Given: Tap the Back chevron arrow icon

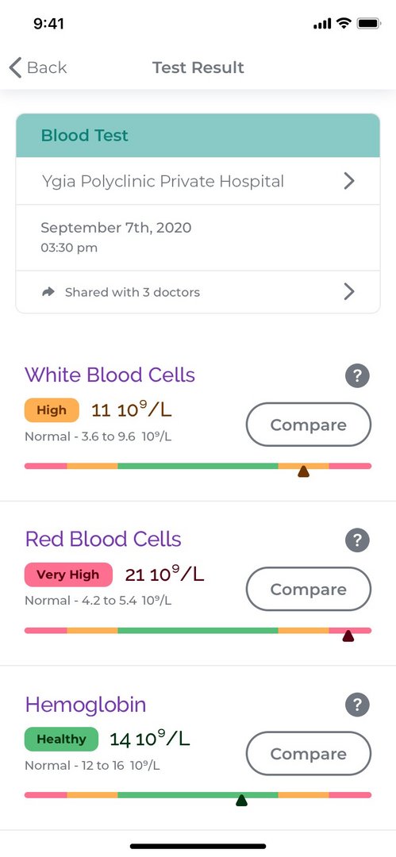Looking at the screenshot, I should click(x=15, y=67).
